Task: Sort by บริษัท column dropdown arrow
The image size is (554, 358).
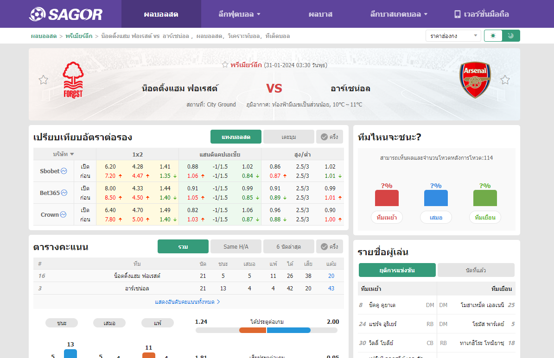Action: pyautogui.click(x=72, y=154)
